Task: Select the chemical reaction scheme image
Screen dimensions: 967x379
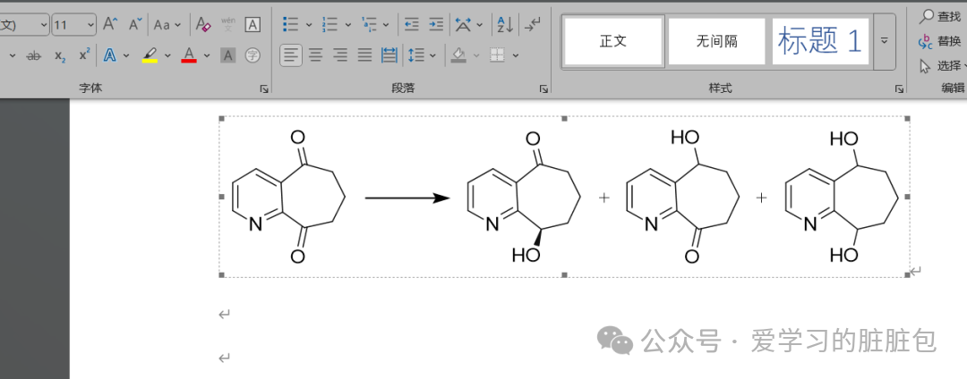Action: (564, 197)
